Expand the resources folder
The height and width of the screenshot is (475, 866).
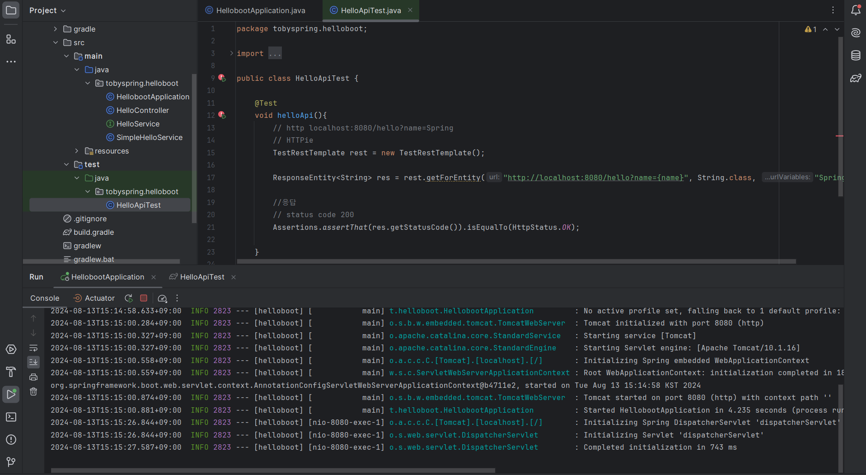[77, 151]
